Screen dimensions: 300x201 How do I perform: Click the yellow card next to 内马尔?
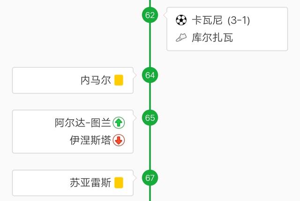[x=119, y=80]
